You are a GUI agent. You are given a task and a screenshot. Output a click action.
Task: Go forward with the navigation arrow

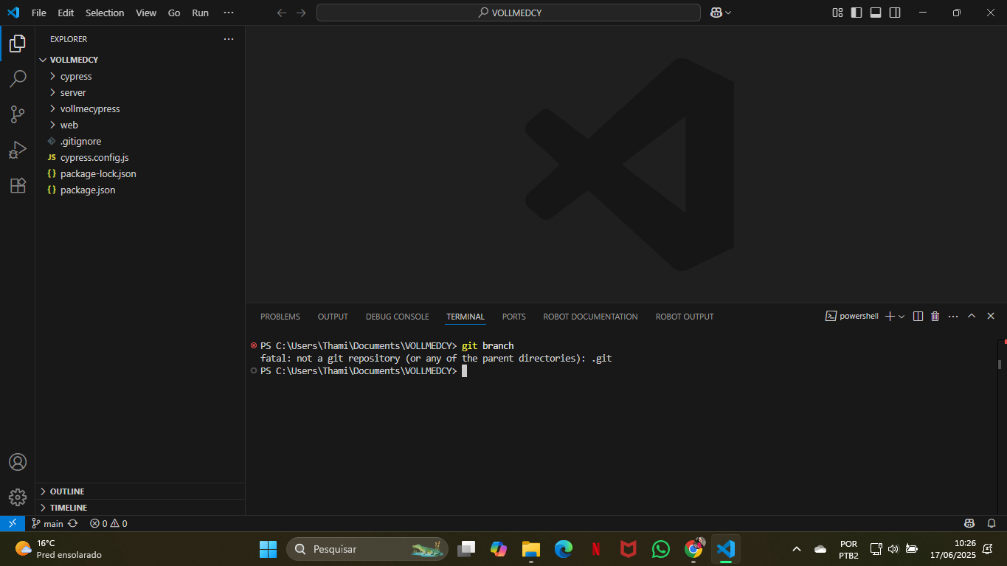tap(301, 13)
